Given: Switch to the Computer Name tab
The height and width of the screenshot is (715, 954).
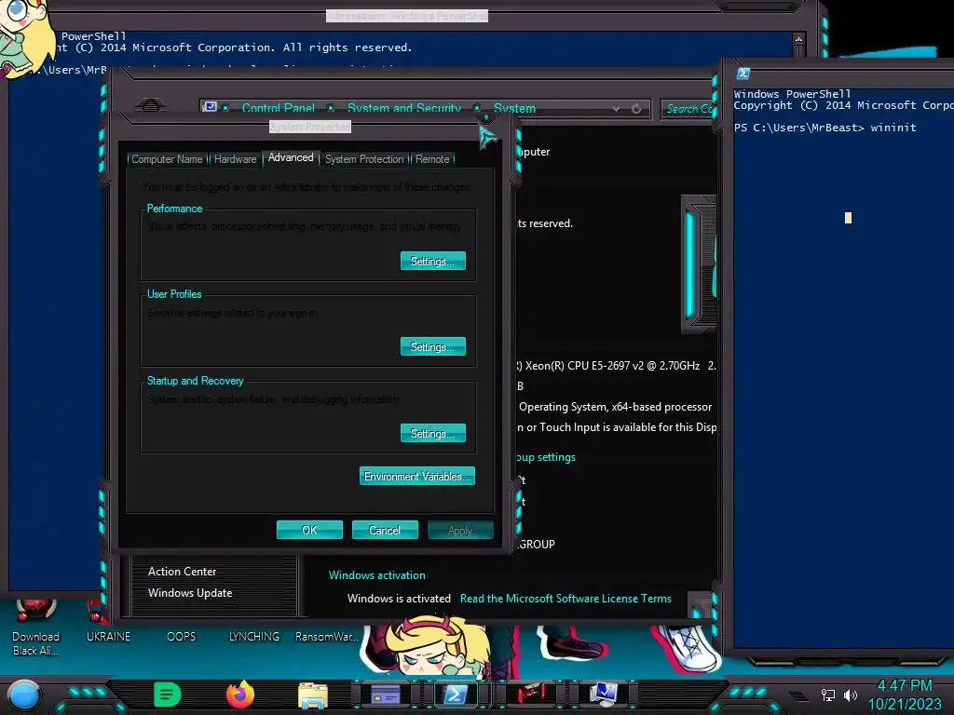Looking at the screenshot, I should coord(168,159).
